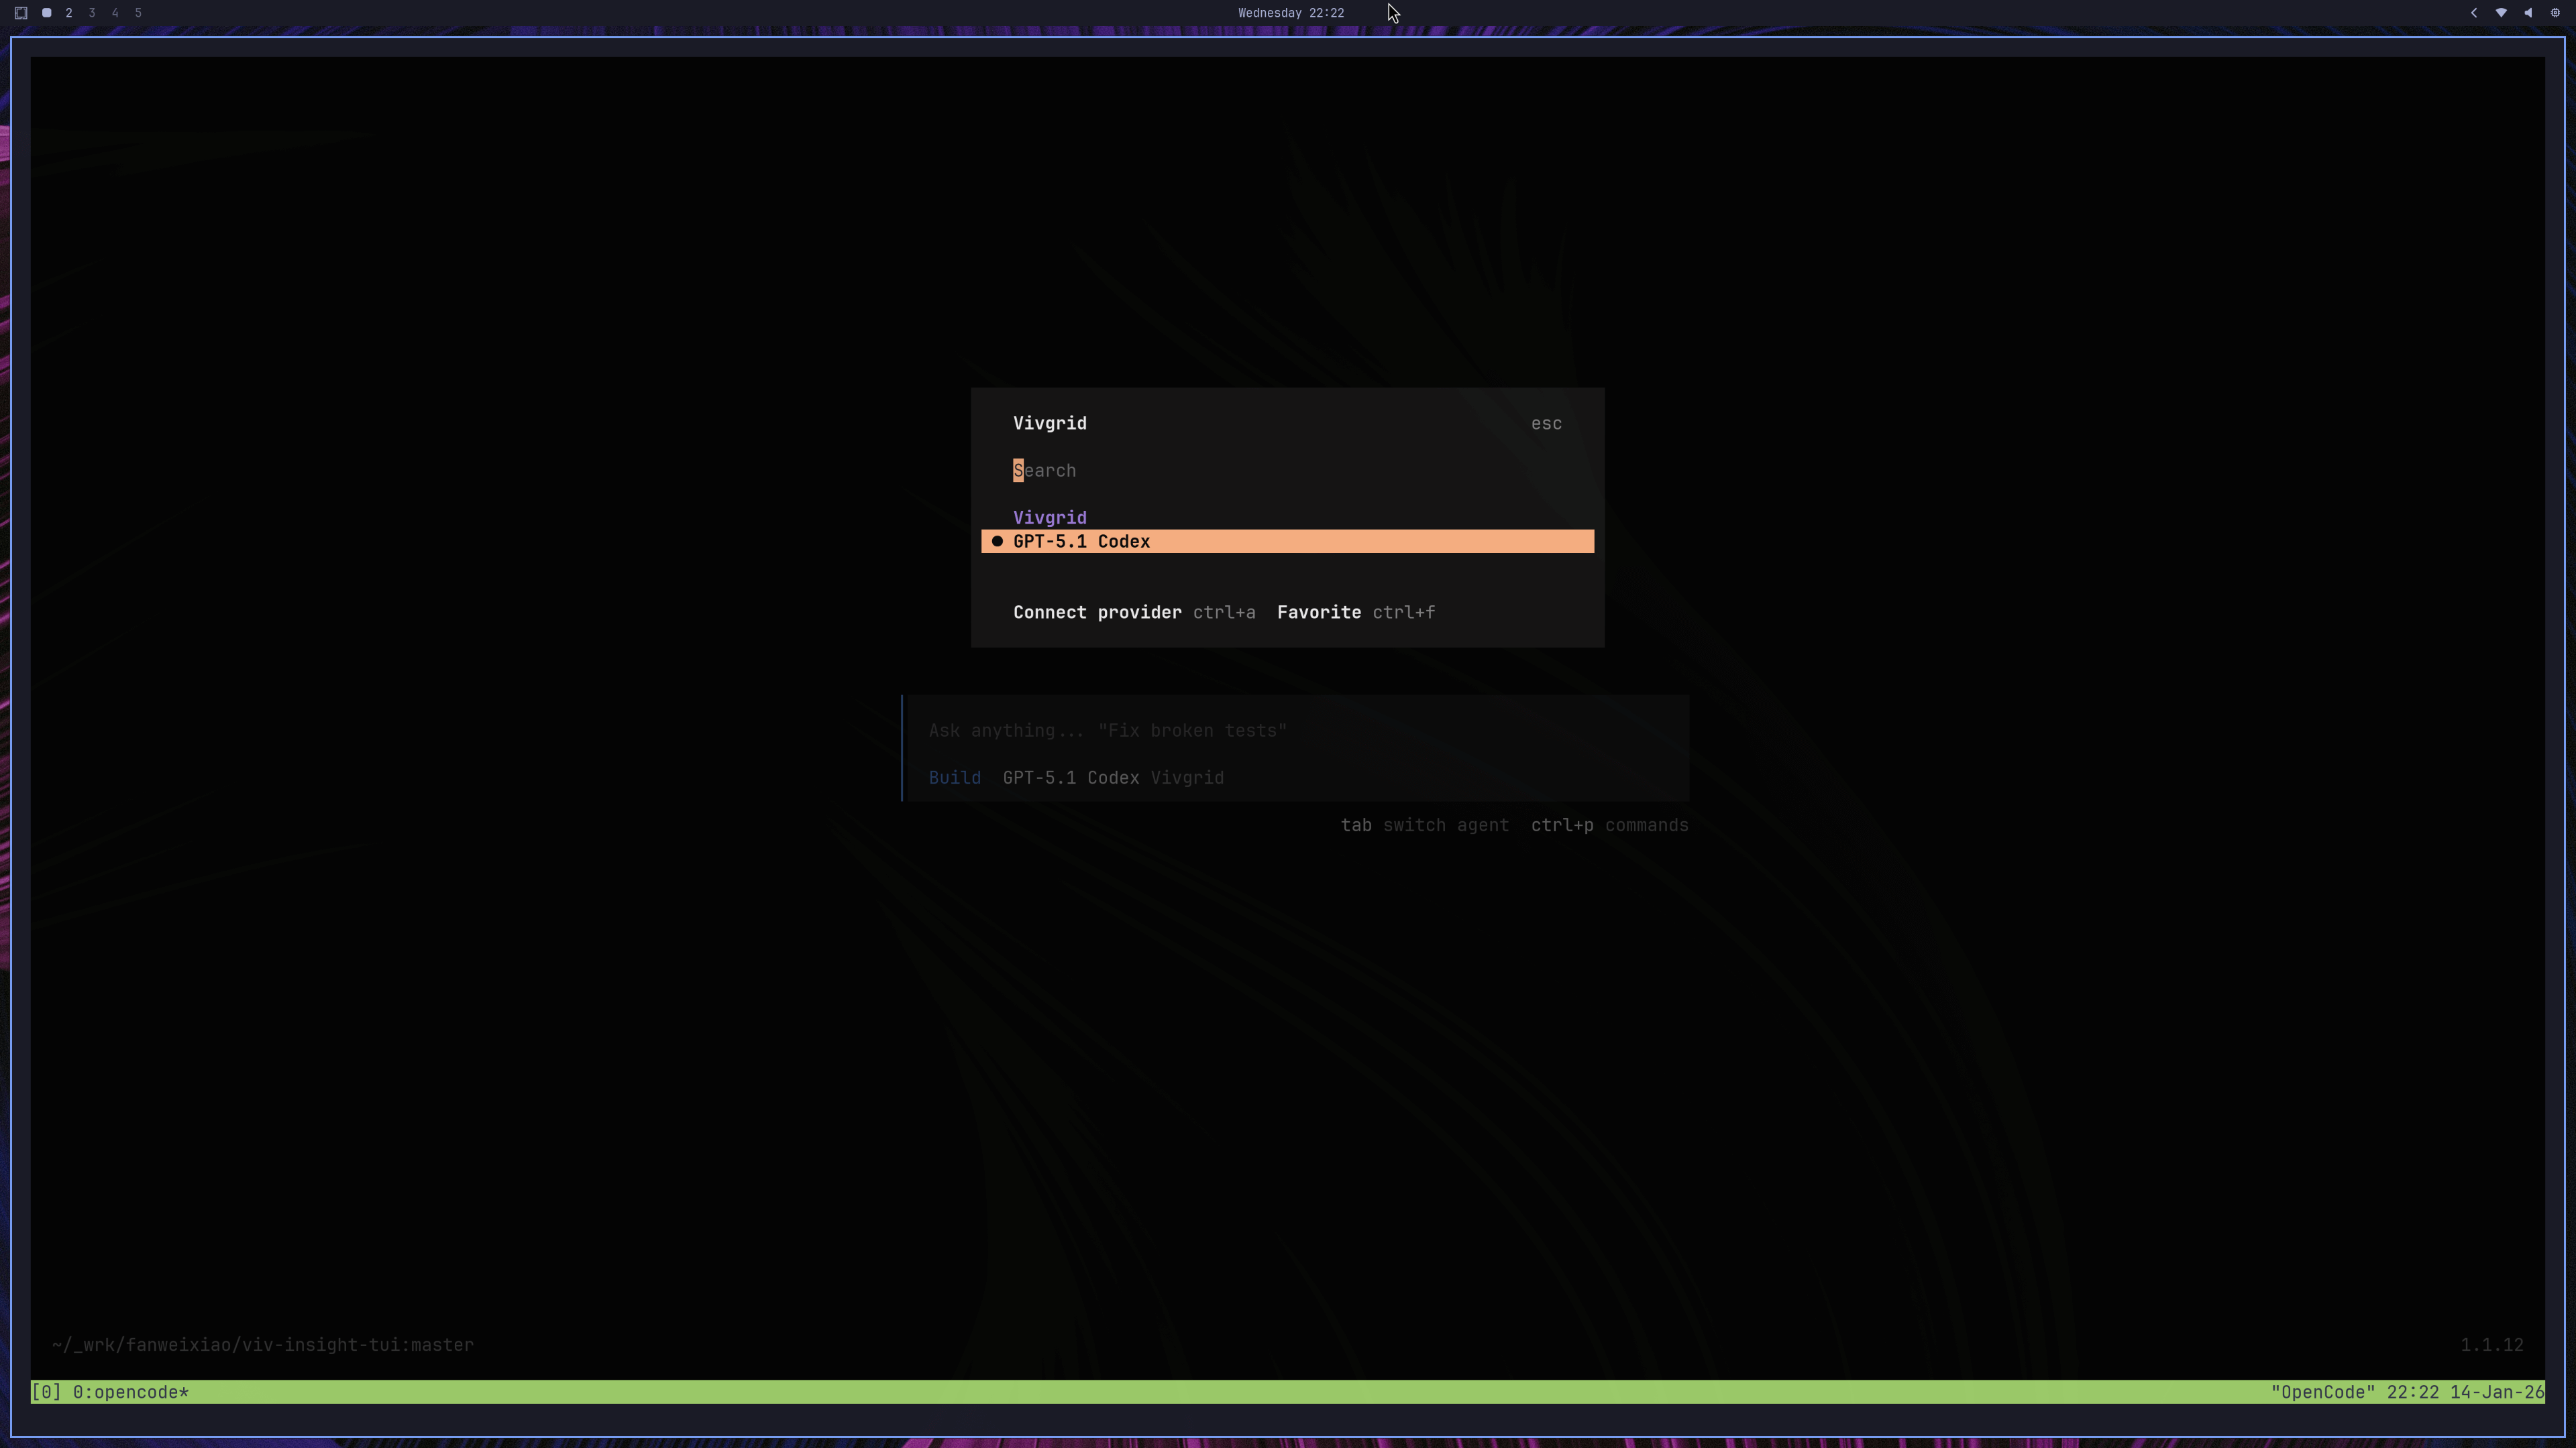
Task: Select tmux window 0:opencode in status bar
Action: click(130, 1392)
